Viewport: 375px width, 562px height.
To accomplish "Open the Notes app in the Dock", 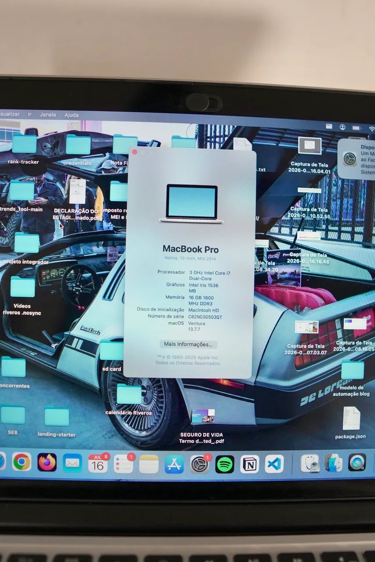I will 149,464.
